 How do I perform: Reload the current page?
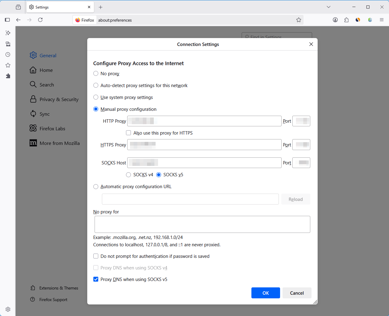(x=40, y=20)
